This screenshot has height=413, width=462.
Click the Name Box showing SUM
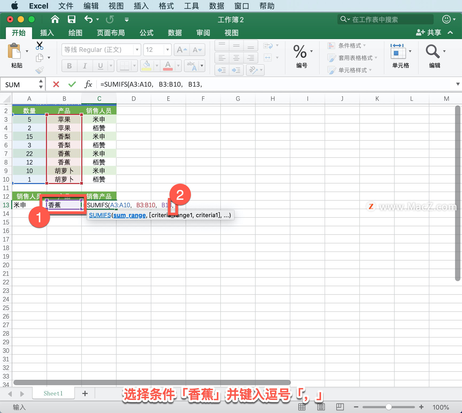[19, 85]
